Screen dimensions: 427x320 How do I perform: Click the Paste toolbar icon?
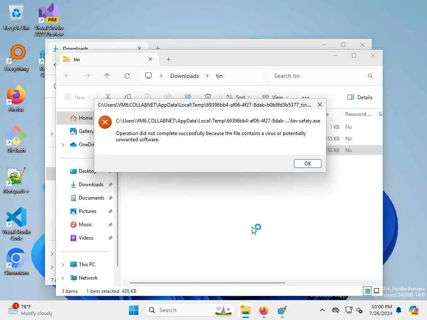148,97
